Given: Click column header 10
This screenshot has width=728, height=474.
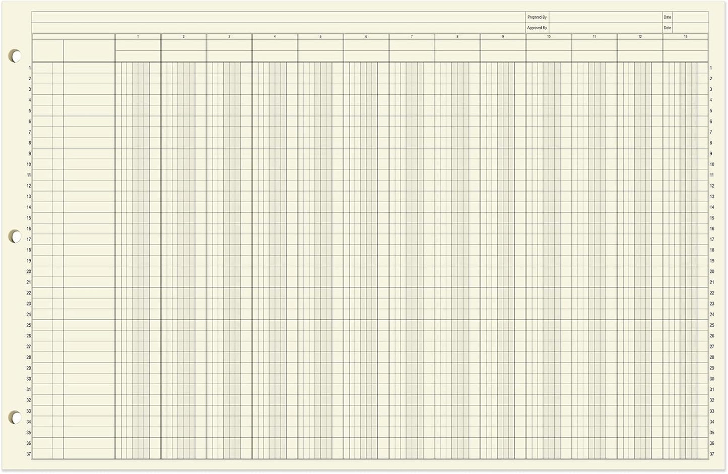Looking at the screenshot, I should click(x=549, y=36).
